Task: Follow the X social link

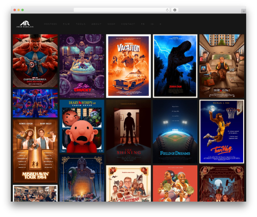Action: click(x=160, y=24)
